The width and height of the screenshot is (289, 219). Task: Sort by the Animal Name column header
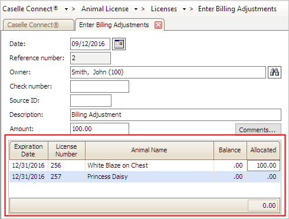click(149, 151)
